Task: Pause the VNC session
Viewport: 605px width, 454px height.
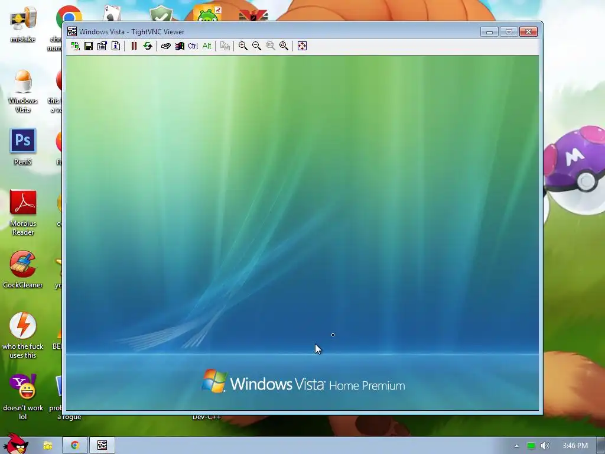Action: coord(134,46)
